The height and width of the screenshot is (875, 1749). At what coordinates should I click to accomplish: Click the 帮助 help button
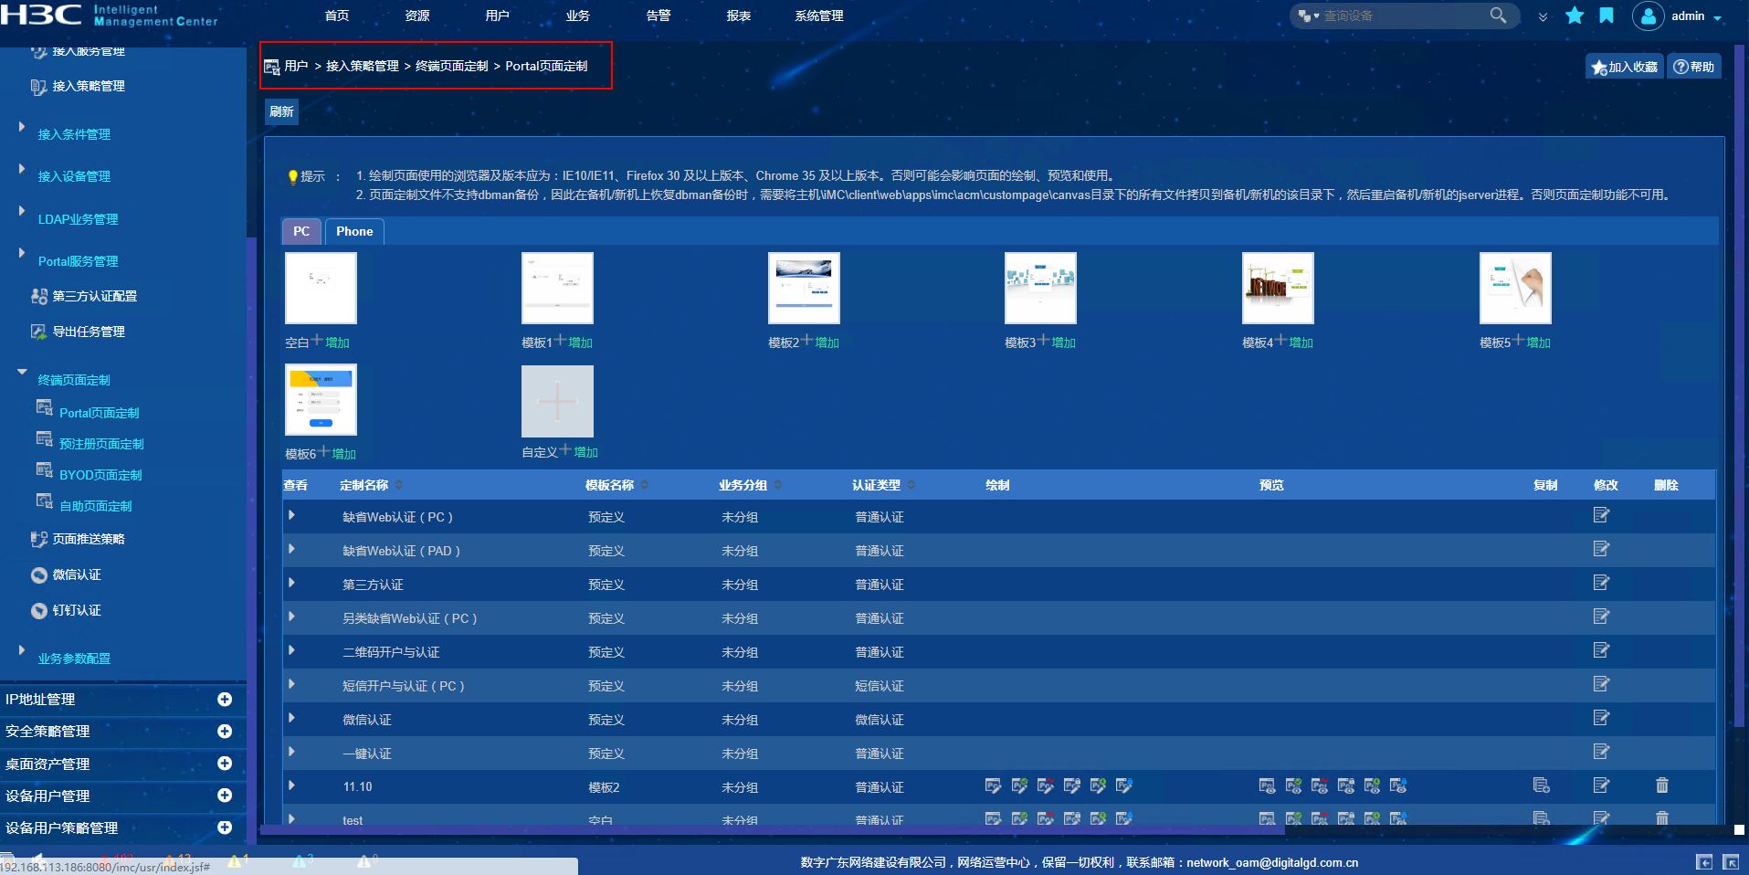tap(1694, 67)
